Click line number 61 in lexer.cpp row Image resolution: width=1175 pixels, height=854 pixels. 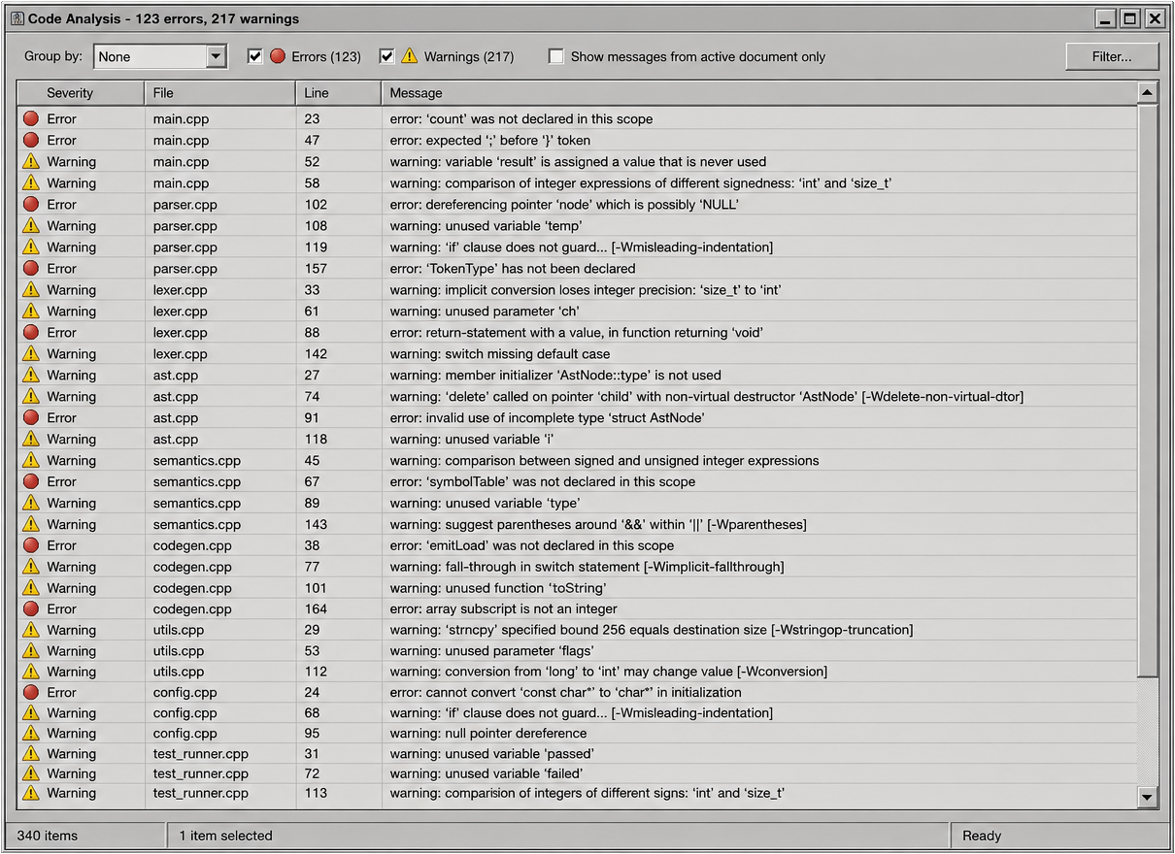click(312, 312)
